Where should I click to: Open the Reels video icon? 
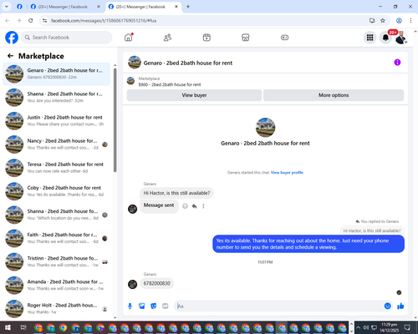(206, 38)
